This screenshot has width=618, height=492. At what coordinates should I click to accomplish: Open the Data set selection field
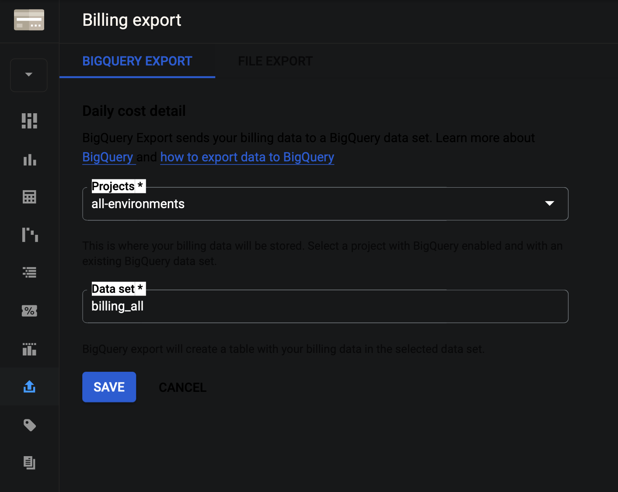point(325,306)
